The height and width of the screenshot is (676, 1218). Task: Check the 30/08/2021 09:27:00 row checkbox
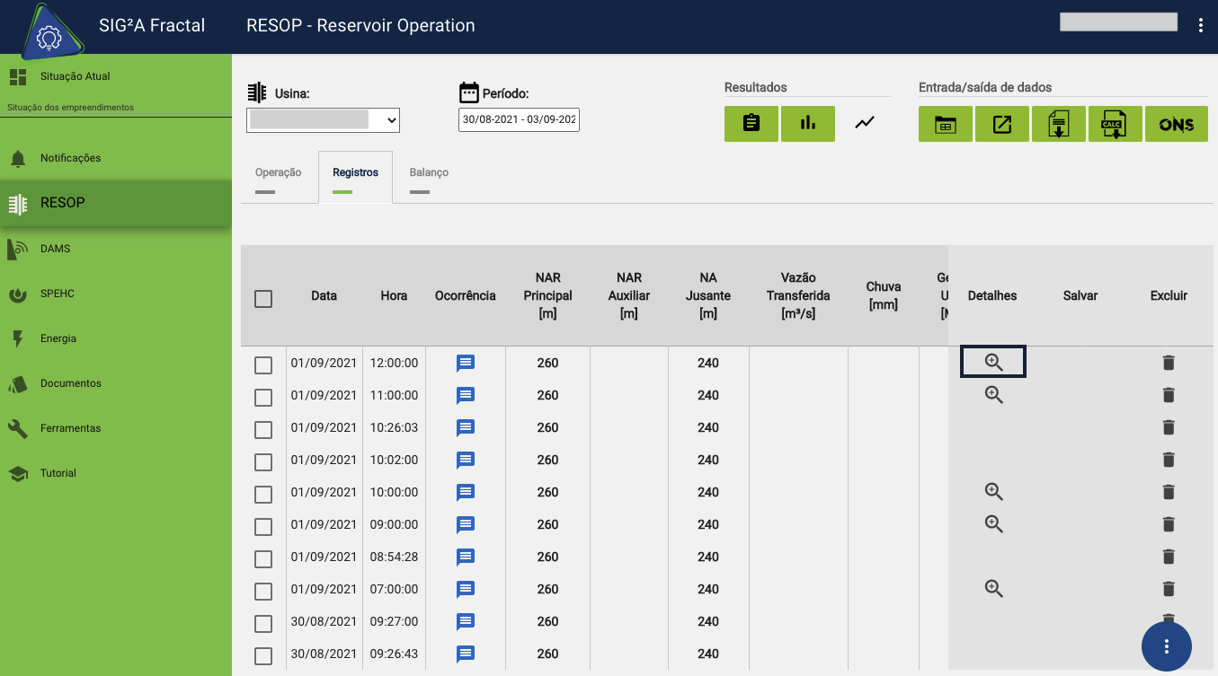point(263,623)
